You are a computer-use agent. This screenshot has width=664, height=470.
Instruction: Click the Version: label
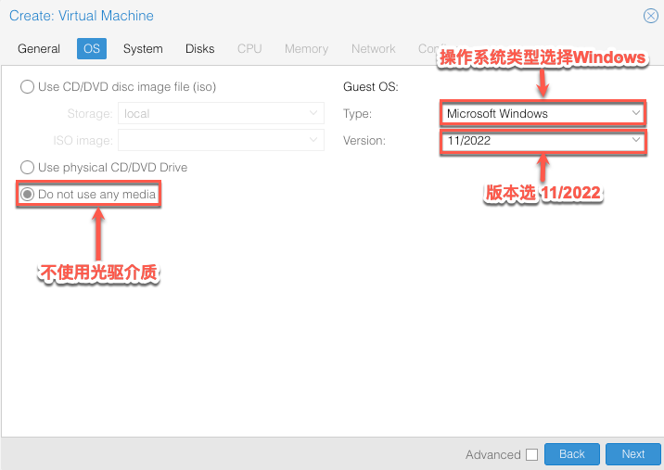click(x=364, y=140)
